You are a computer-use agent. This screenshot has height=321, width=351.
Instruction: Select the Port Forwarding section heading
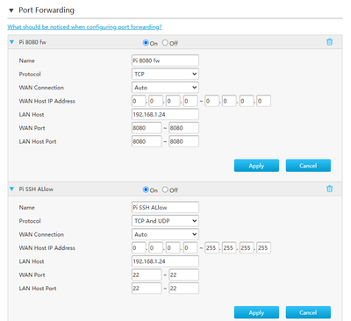[x=47, y=11]
